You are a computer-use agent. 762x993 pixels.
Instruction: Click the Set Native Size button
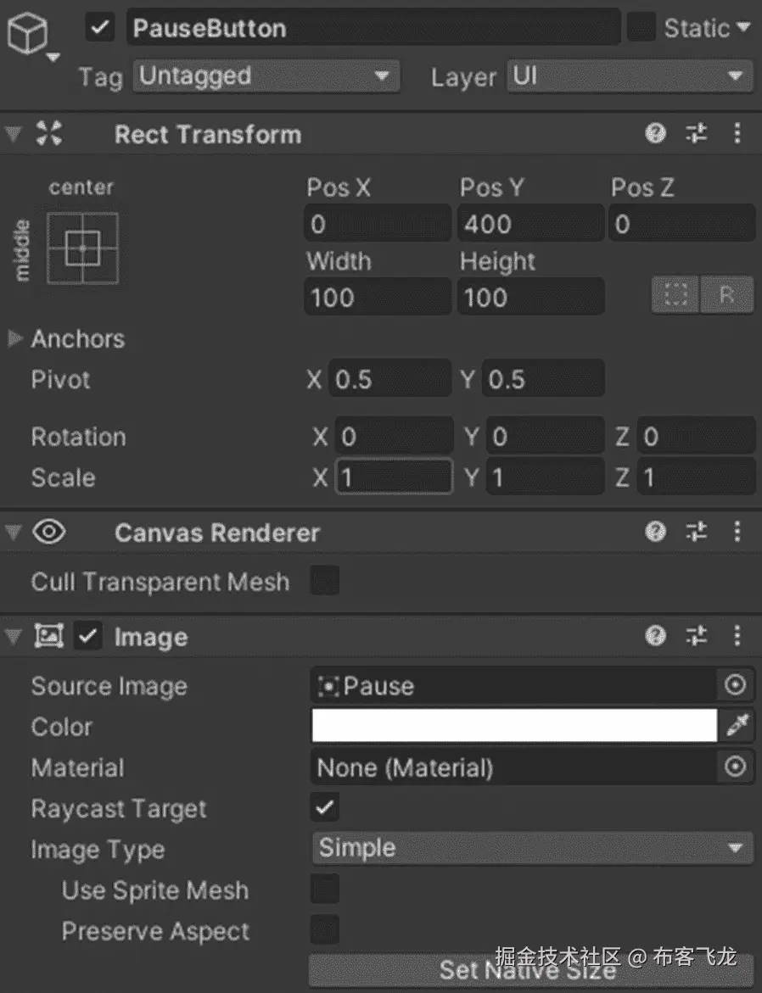(x=529, y=970)
